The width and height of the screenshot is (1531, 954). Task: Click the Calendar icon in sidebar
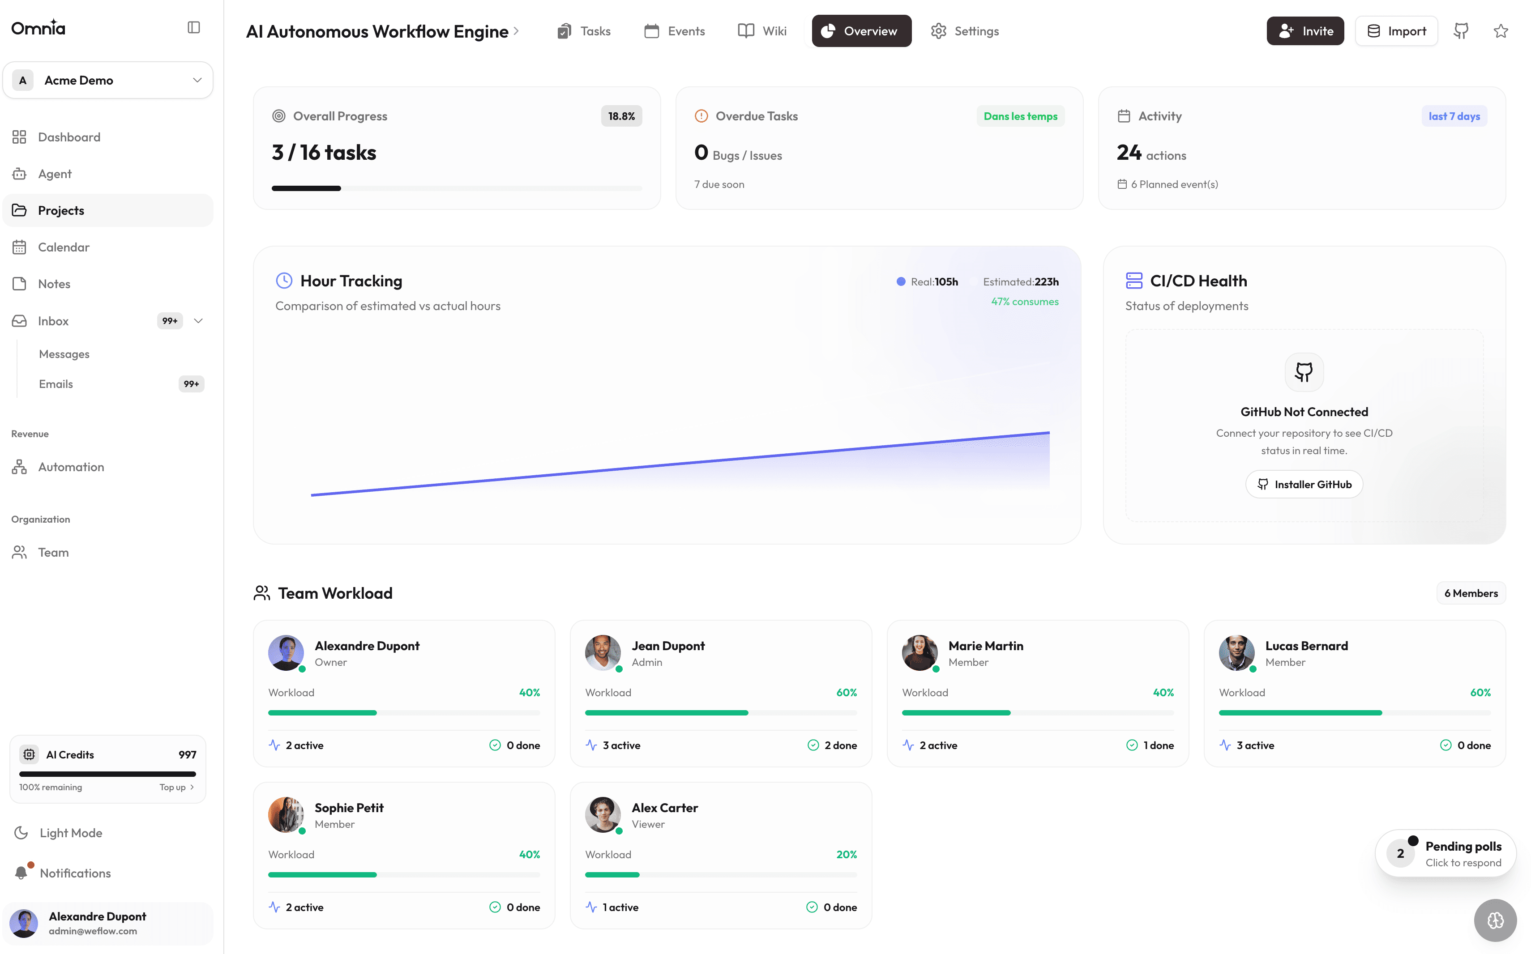point(20,247)
